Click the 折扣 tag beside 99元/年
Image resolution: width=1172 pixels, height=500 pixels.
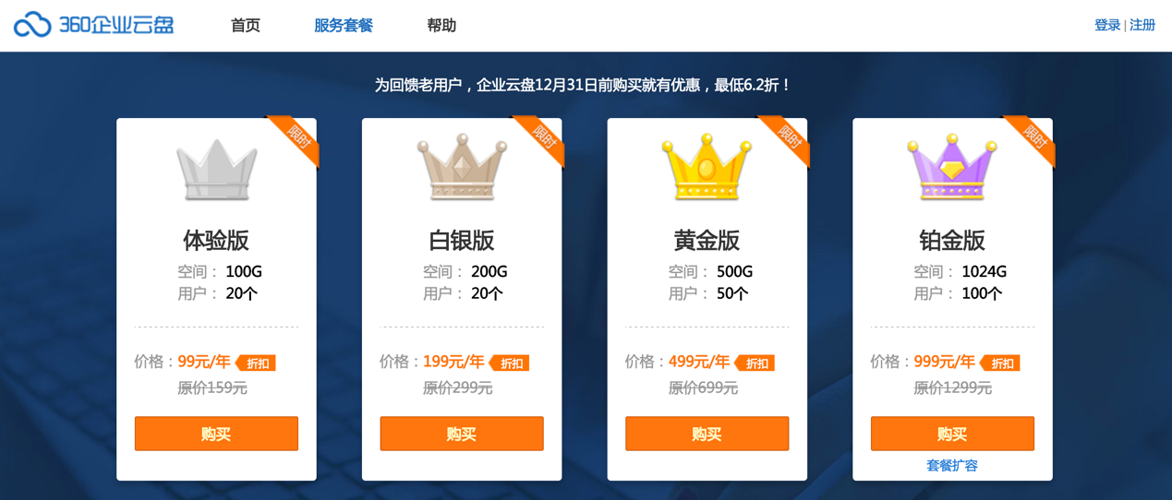[x=256, y=363]
